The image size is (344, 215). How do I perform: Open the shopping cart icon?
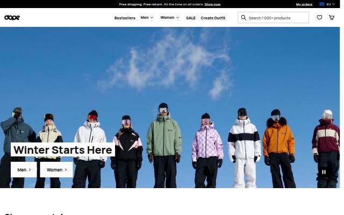coord(332,18)
